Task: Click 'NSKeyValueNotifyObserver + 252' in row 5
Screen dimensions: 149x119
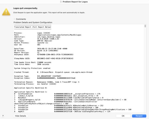Action: pos(88,106)
